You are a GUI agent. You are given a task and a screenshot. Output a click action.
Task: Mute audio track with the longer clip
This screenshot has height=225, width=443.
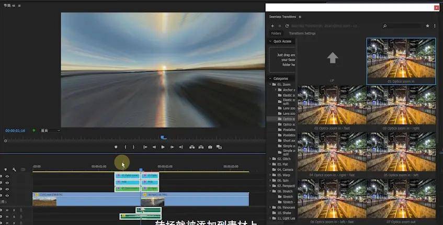[7, 217]
